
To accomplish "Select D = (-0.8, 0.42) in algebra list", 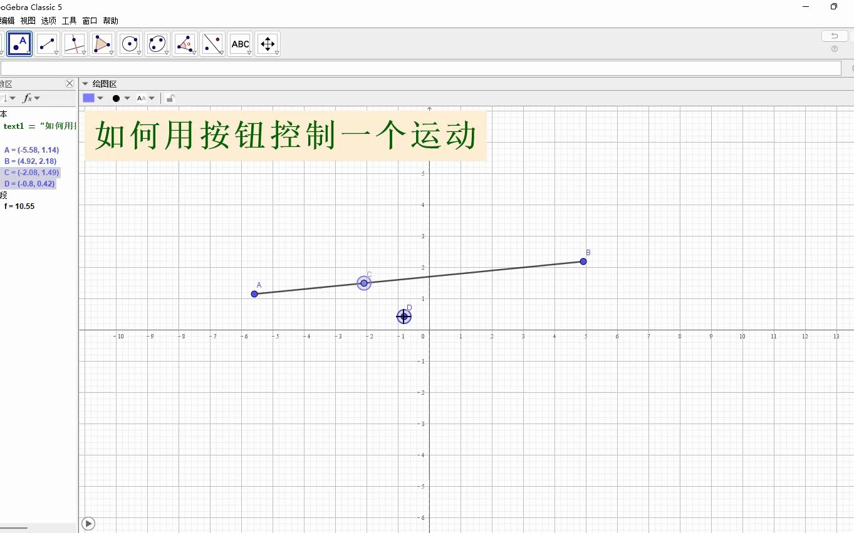I will 29,184.
